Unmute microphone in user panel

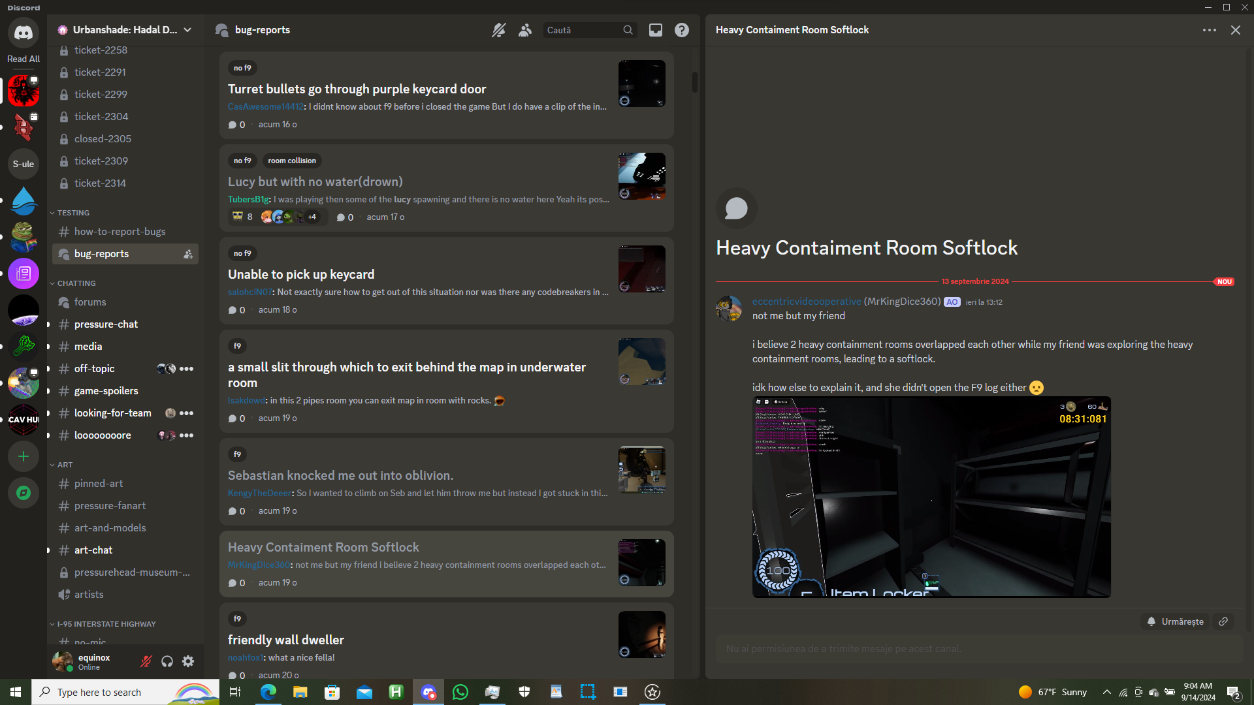click(x=146, y=661)
